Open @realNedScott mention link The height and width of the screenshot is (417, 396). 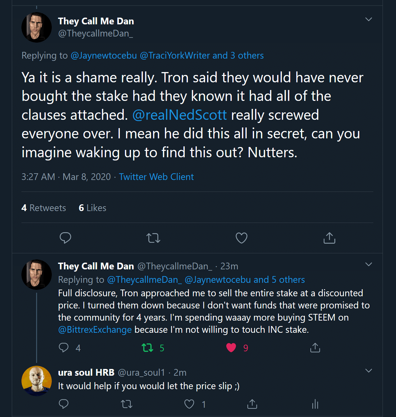tap(180, 115)
